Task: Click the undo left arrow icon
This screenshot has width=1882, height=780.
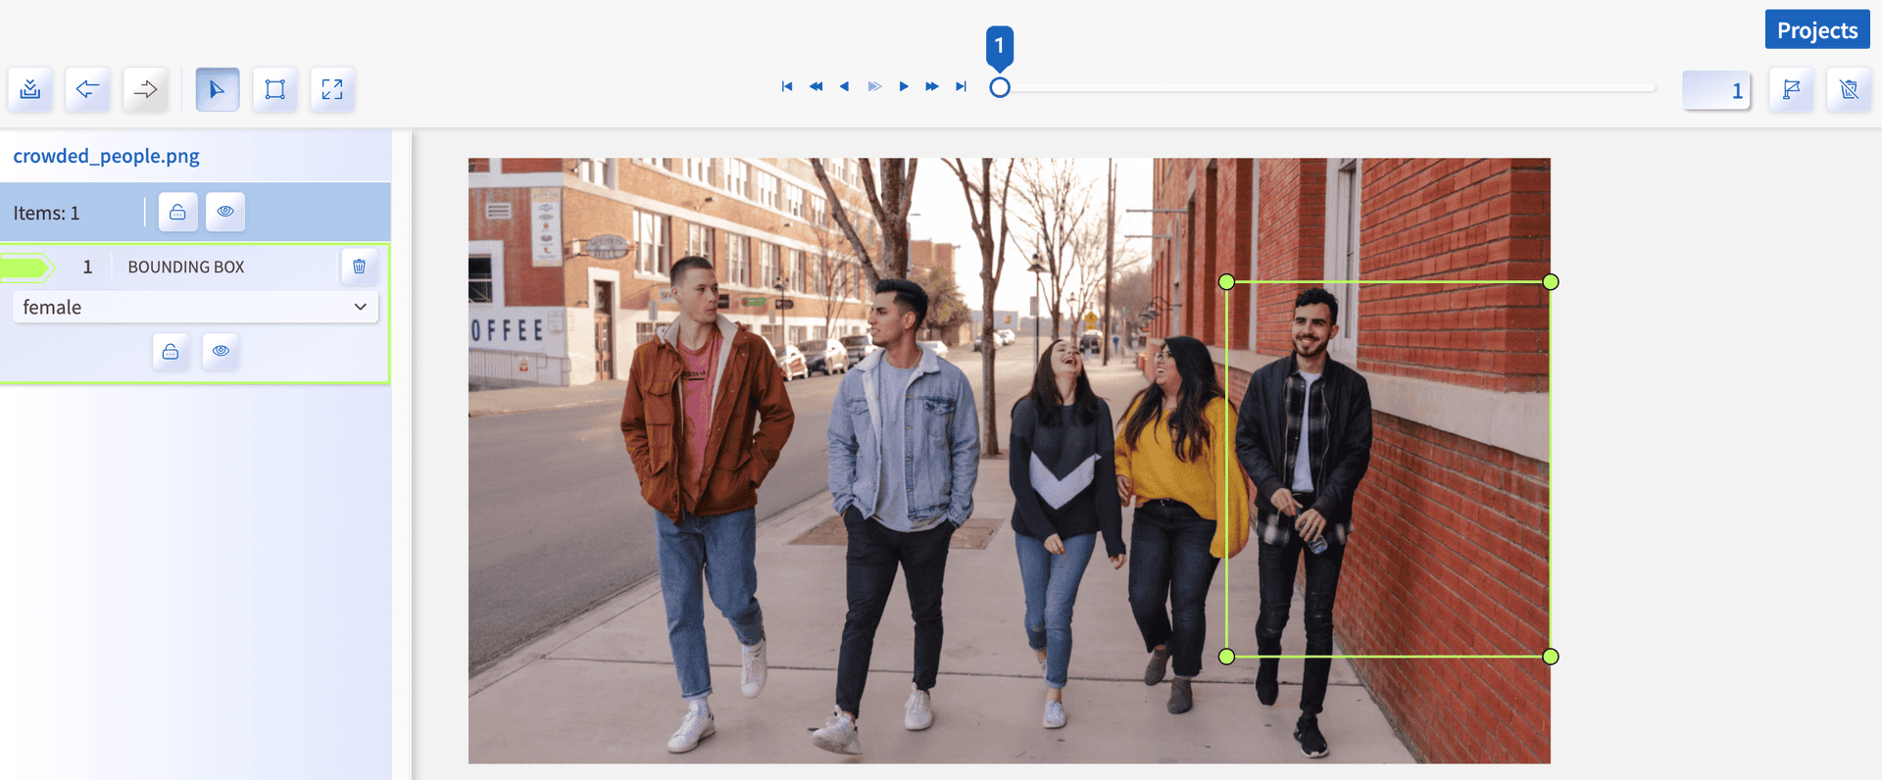Action: click(87, 89)
